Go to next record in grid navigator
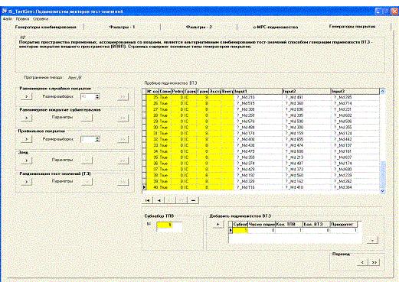 click(171, 200)
